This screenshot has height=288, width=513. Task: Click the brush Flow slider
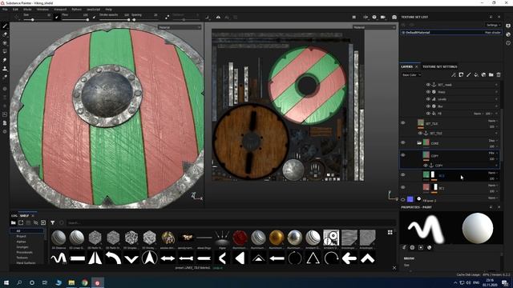pos(75,19)
